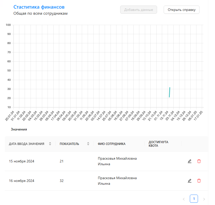Sort by Показатель column
Image resolution: width=215 pixels, height=205 pixels.
tap(88, 144)
